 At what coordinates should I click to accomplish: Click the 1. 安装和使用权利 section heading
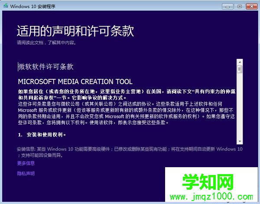point(42,135)
